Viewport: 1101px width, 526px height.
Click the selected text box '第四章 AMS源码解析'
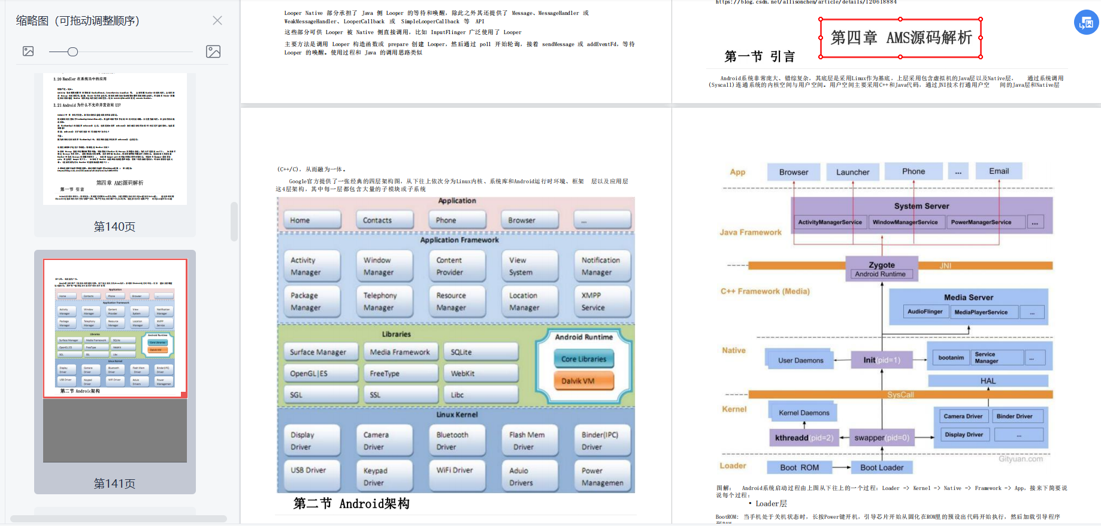pyautogui.click(x=900, y=38)
